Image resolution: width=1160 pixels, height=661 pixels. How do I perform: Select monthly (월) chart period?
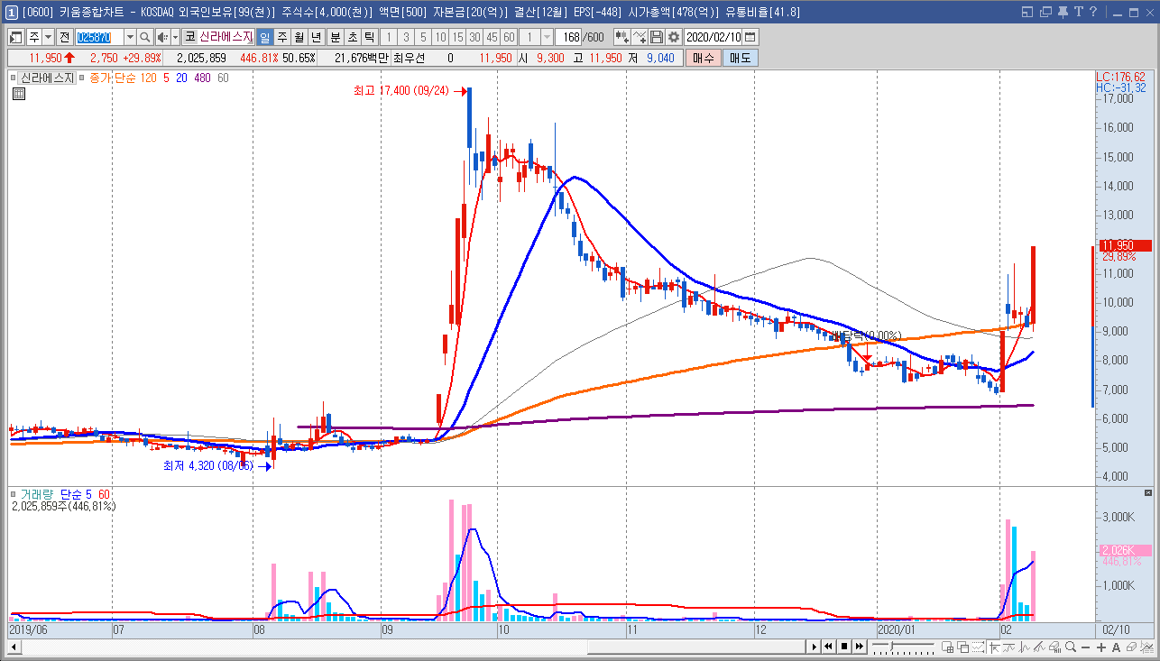coord(299,37)
